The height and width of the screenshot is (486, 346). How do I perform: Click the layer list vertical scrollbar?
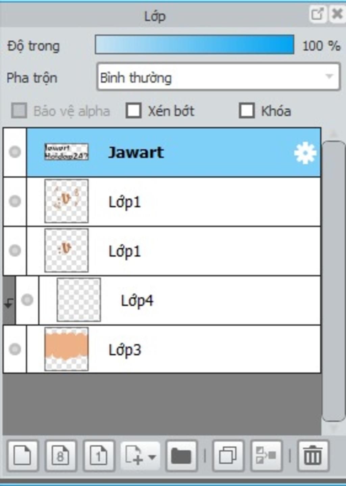[334, 281]
